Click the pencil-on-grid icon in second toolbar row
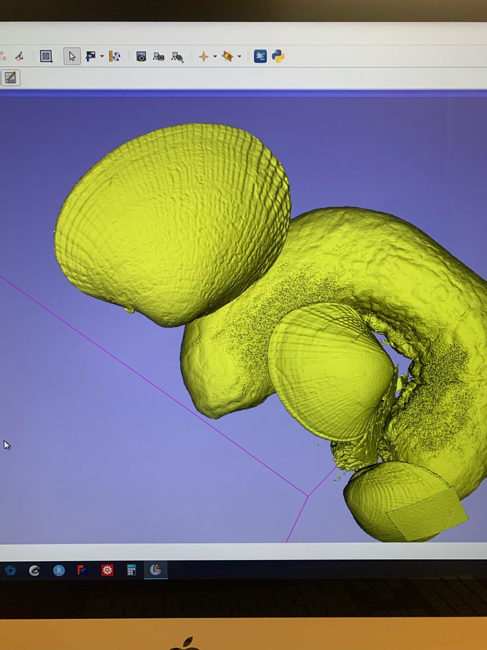This screenshot has height=650, width=487. 10,77
